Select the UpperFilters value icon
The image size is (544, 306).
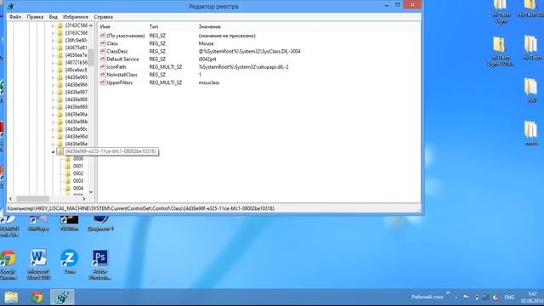pos(102,82)
